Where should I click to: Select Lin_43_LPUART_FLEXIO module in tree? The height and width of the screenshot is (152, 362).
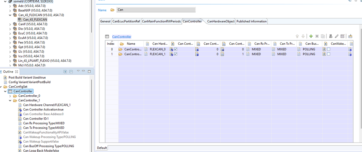click(45, 61)
